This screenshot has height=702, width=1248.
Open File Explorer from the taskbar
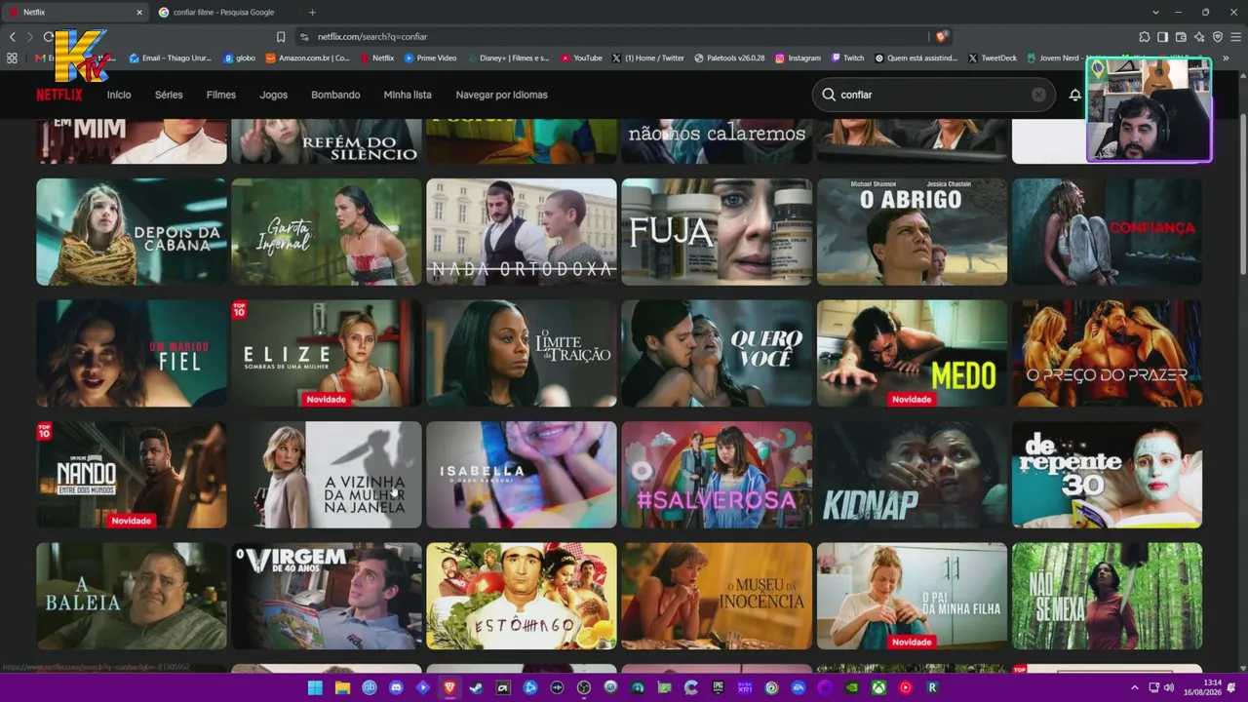point(342,687)
